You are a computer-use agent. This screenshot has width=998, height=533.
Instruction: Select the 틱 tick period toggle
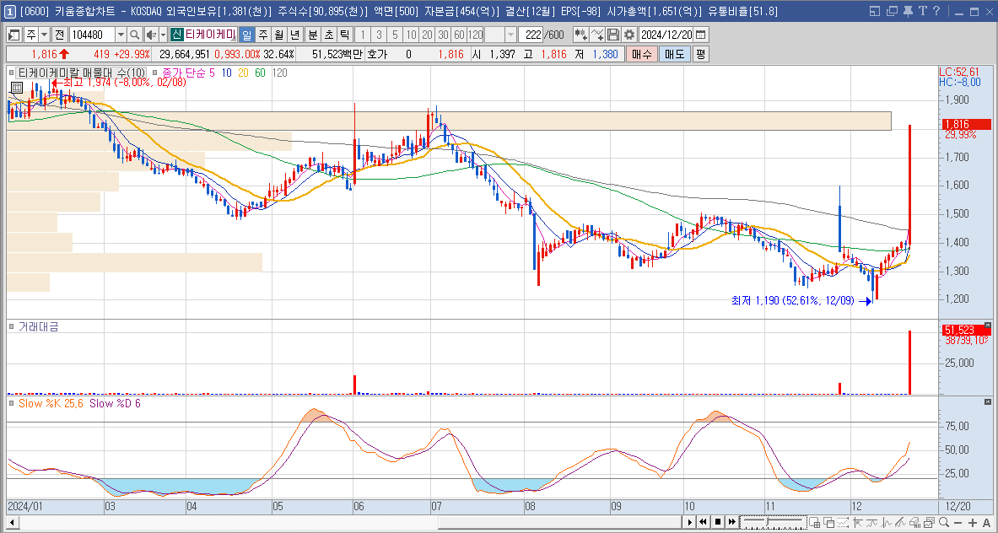(x=344, y=35)
